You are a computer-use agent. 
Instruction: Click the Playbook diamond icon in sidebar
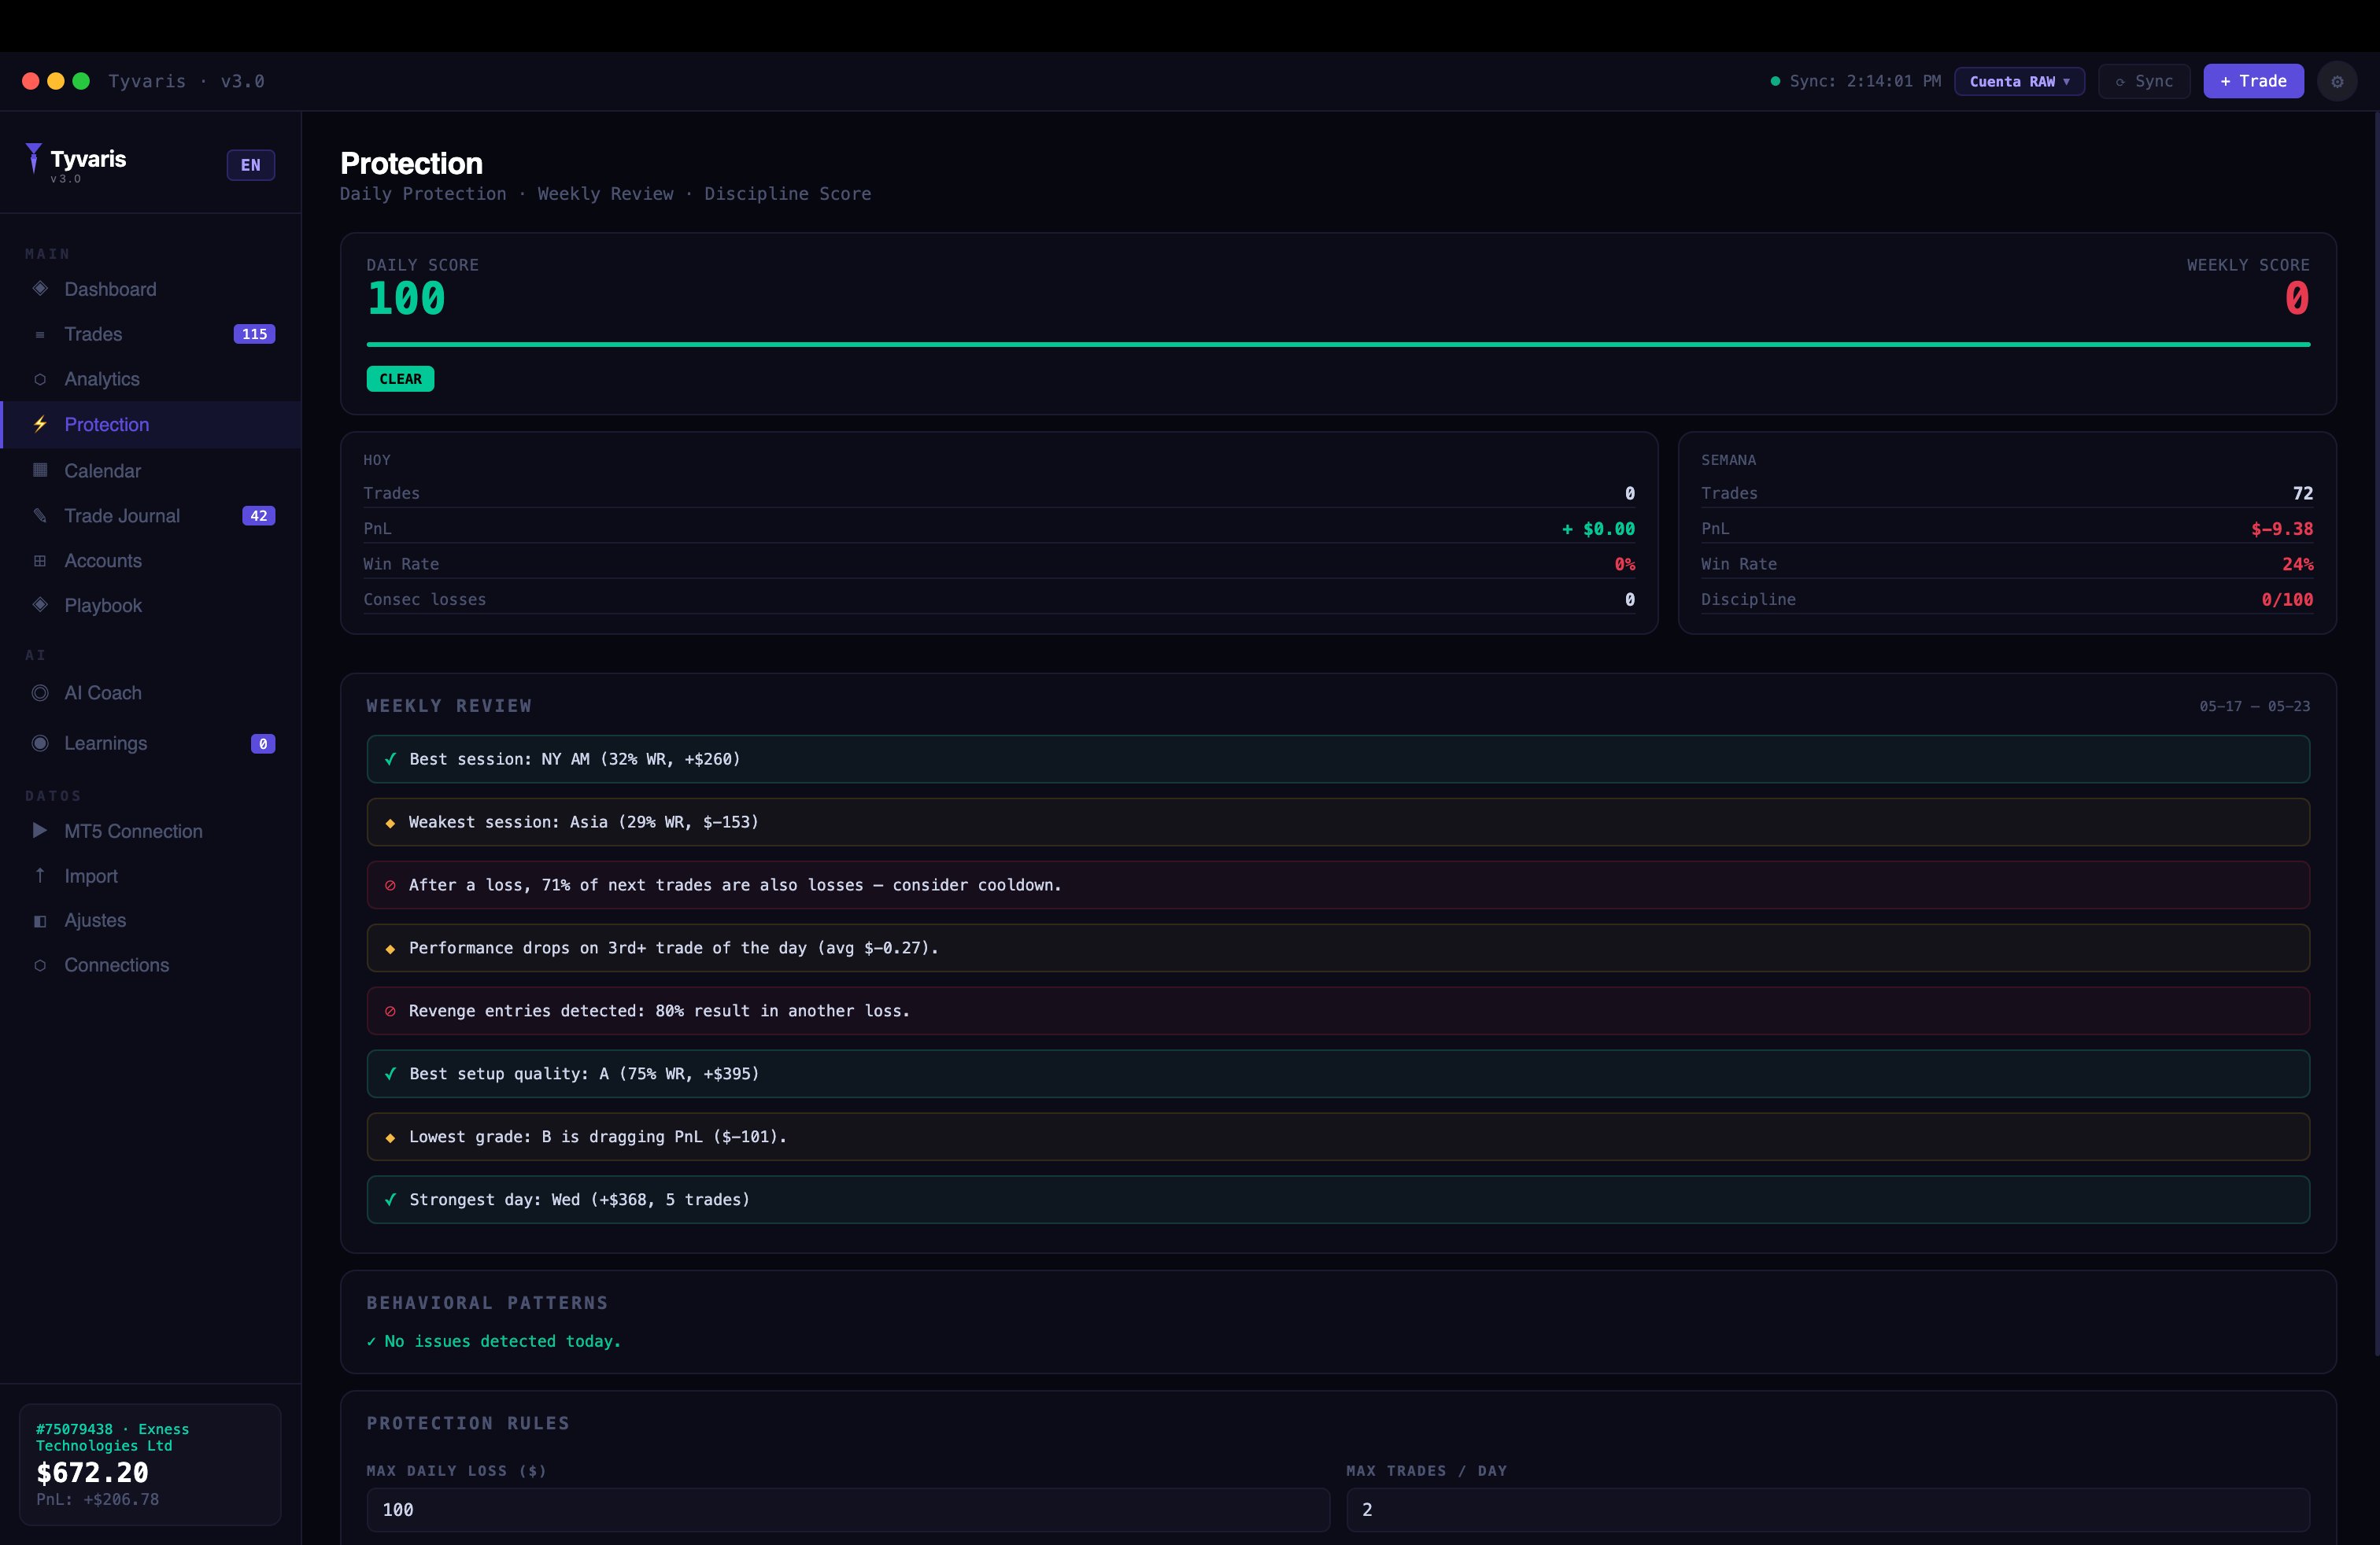tap(40, 605)
